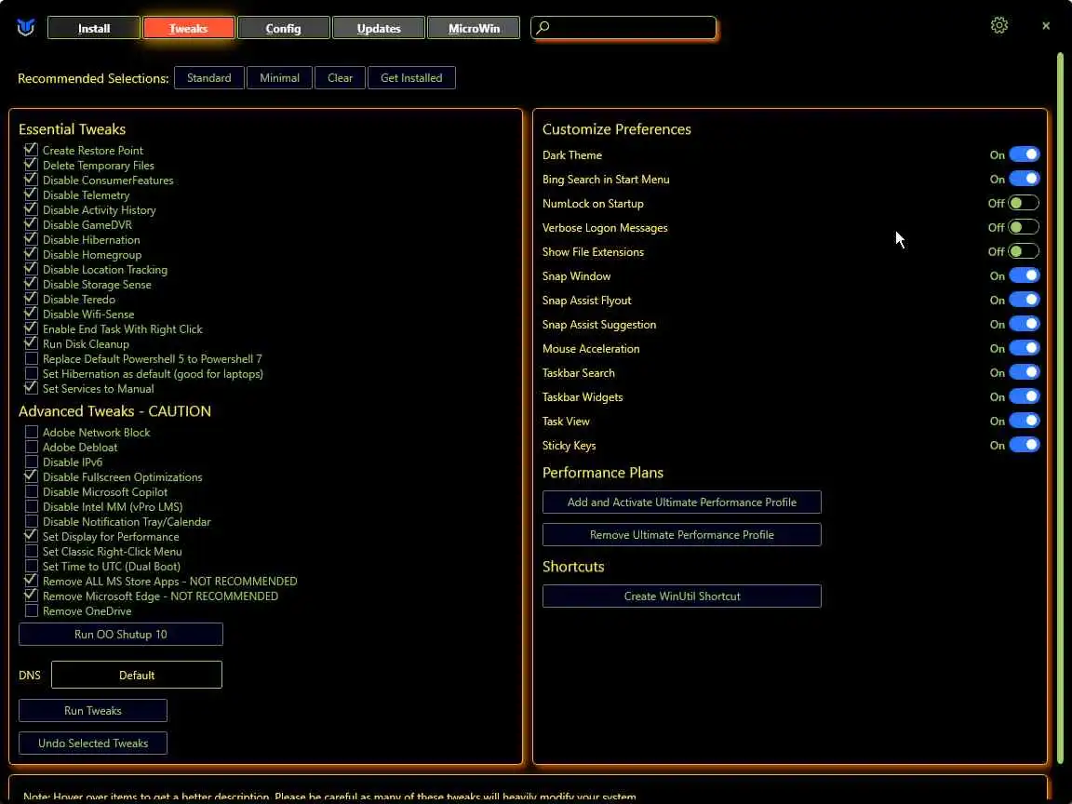The image size is (1072, 804).
Task: Go to the Updates tab
Action: pos(378,28)
